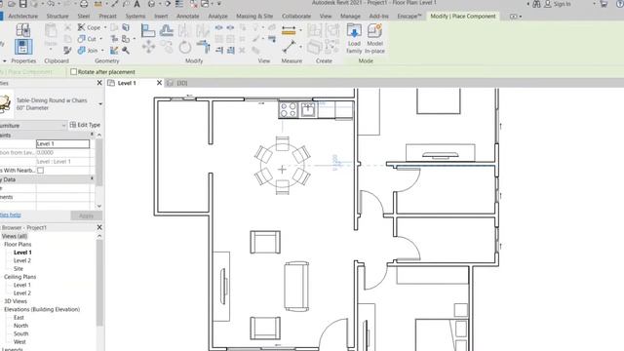Activate the Align tool in Modify panel
This screenshot has width=624, height=351.
[x=148, y=30]
